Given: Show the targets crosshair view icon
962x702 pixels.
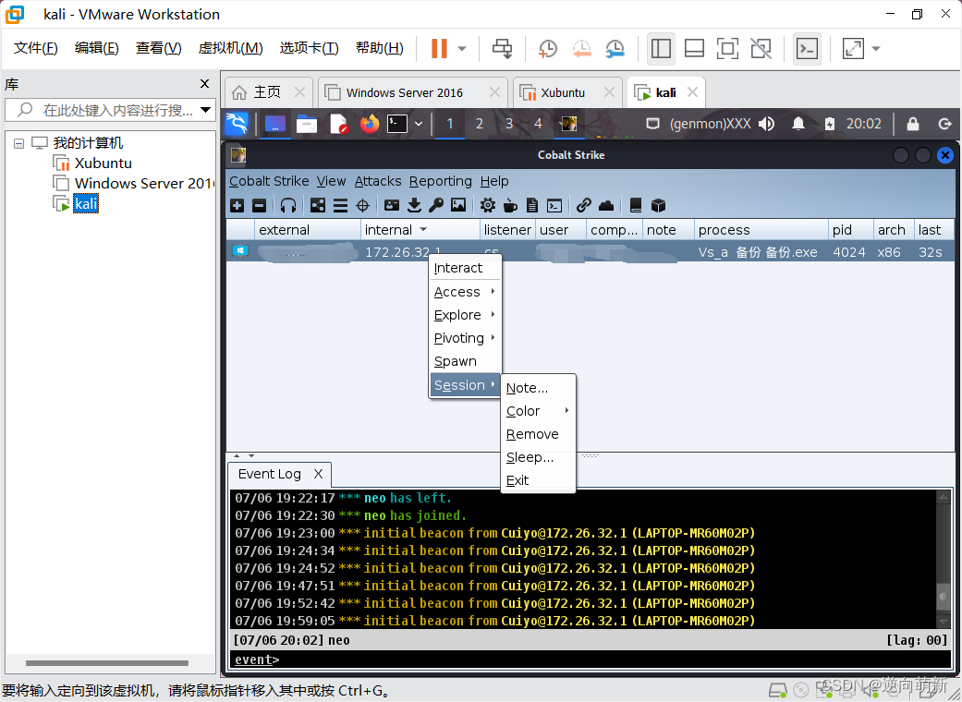Looking at the screenshot, I should (x=362, y=205).
